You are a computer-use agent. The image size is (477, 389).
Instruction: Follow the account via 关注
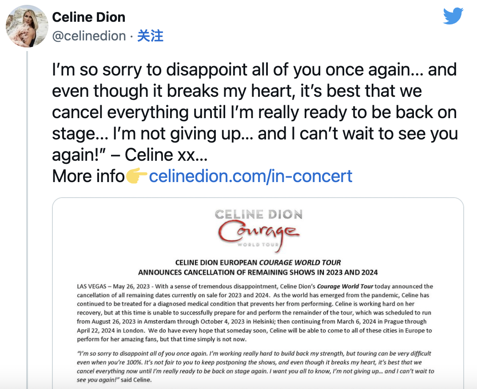pos(150,36)
